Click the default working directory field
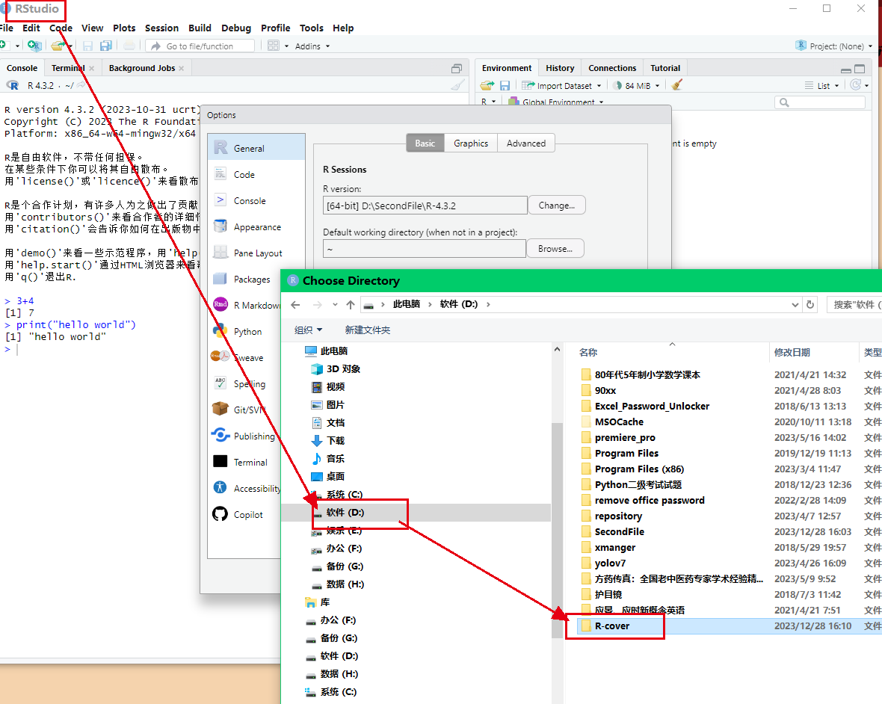The width and height of the screenshot is (882, 704). point(425,249)
